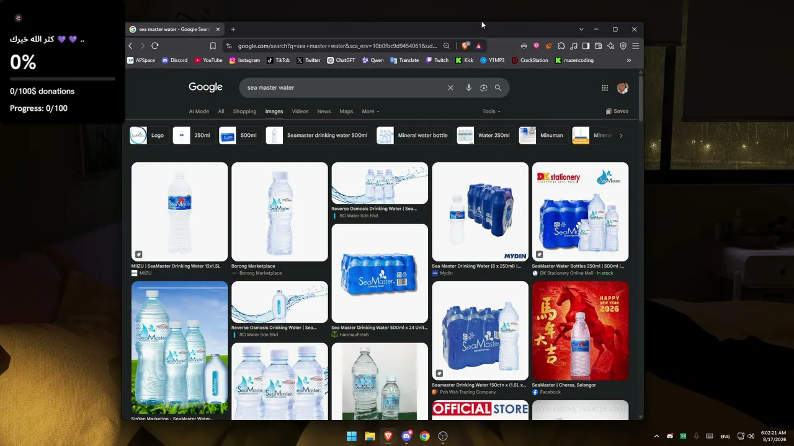This screenshot has height=446, width=794.
Task: Open the Brave Rewards triangle icon
Action: point(478,46)
